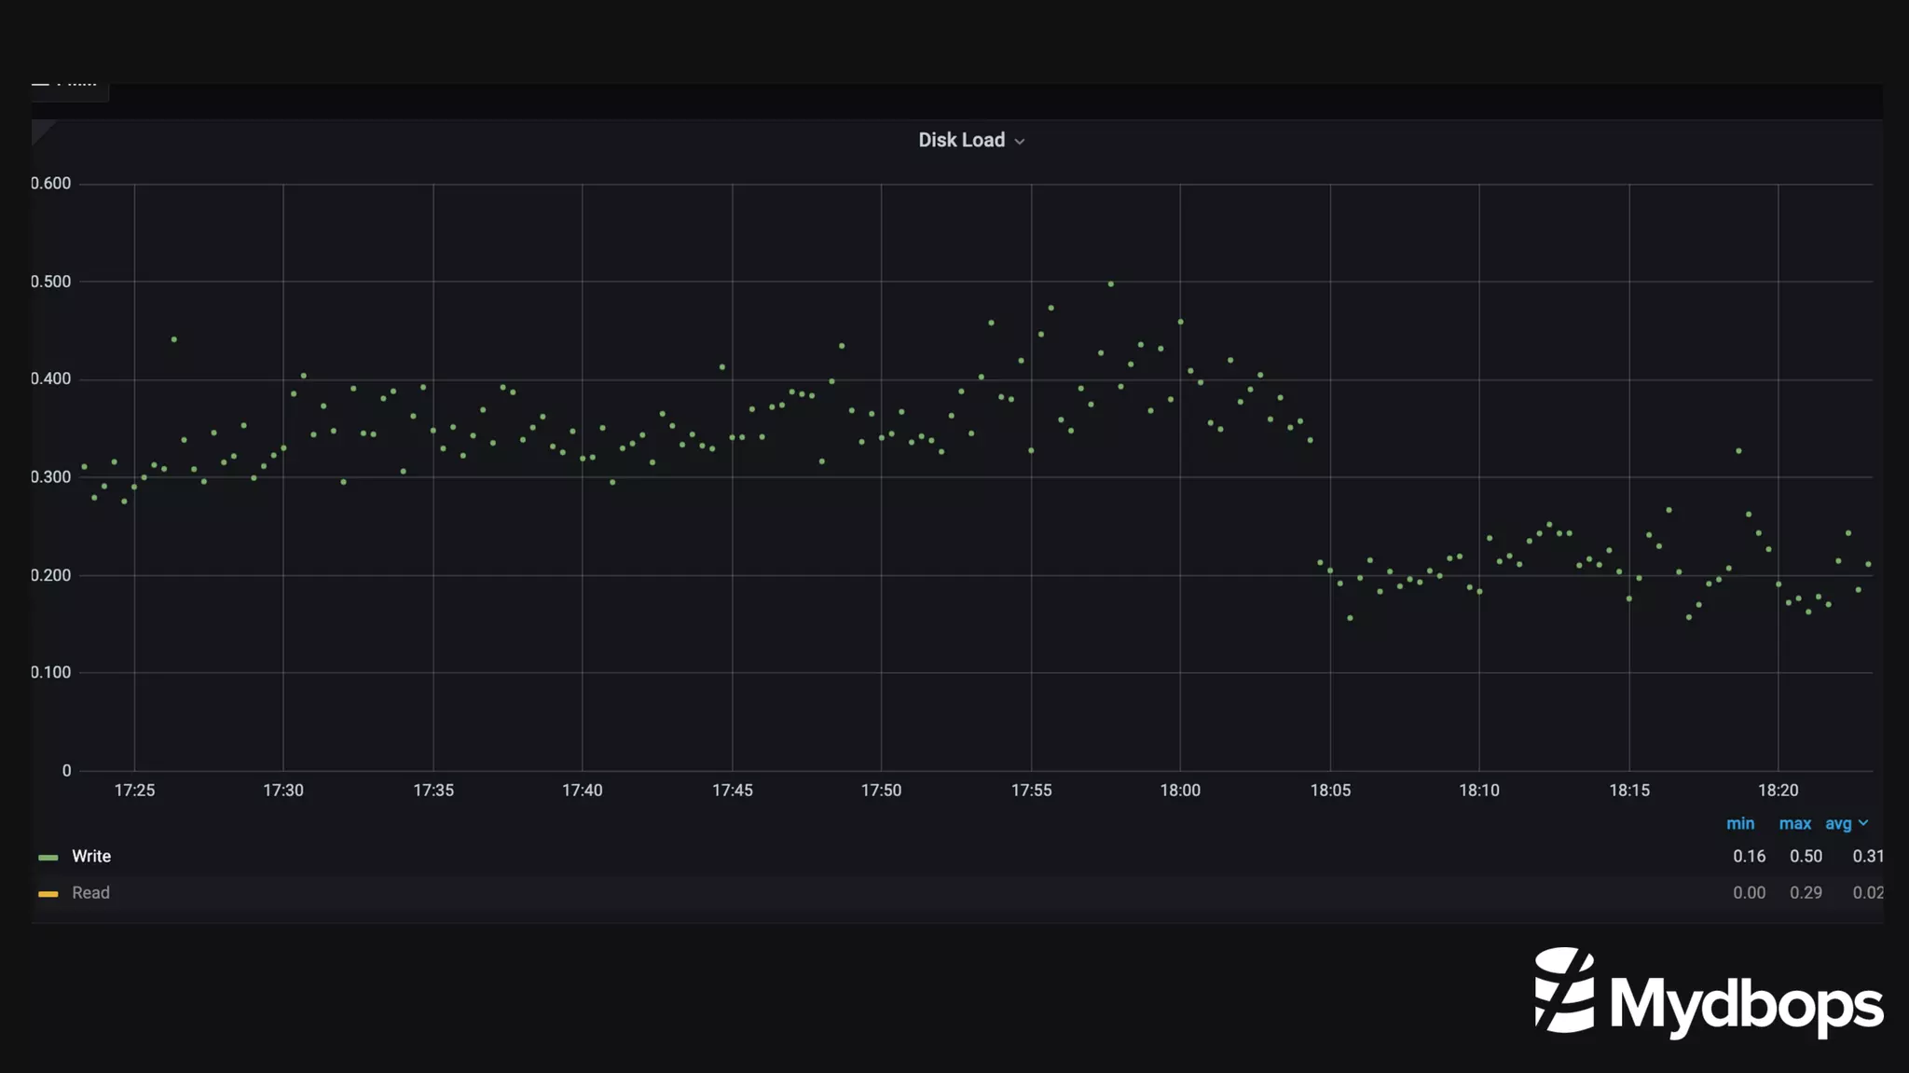Click the 18:20 time axis label
The height and width of the screenshot is (1073, 1909).
tap(1778, 791)
